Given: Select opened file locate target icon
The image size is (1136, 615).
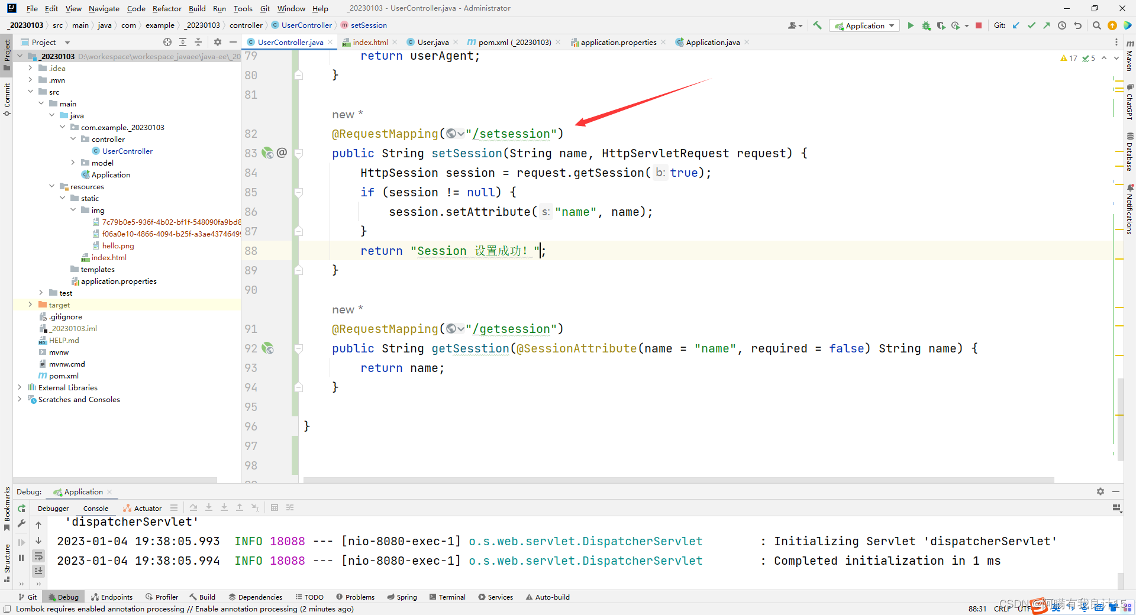Looking at the screenshot, I should (167, 42).
